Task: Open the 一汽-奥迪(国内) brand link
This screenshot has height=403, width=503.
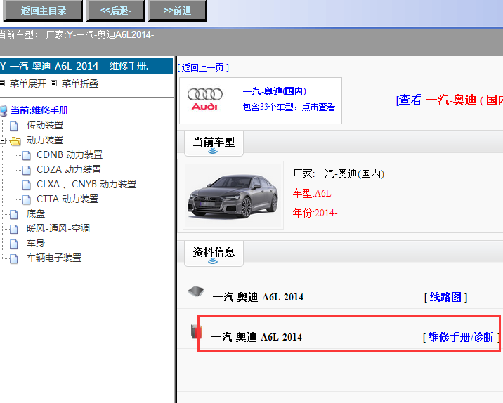Action: point(275,91)
